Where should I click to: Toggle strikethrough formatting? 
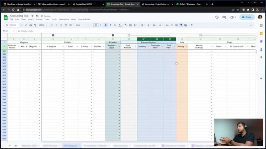pyautogui.click(x=115, y=25)
